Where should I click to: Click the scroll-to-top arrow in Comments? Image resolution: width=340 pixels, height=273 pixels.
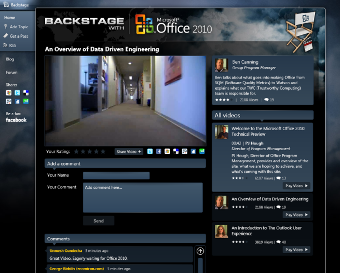coord(200,251)
